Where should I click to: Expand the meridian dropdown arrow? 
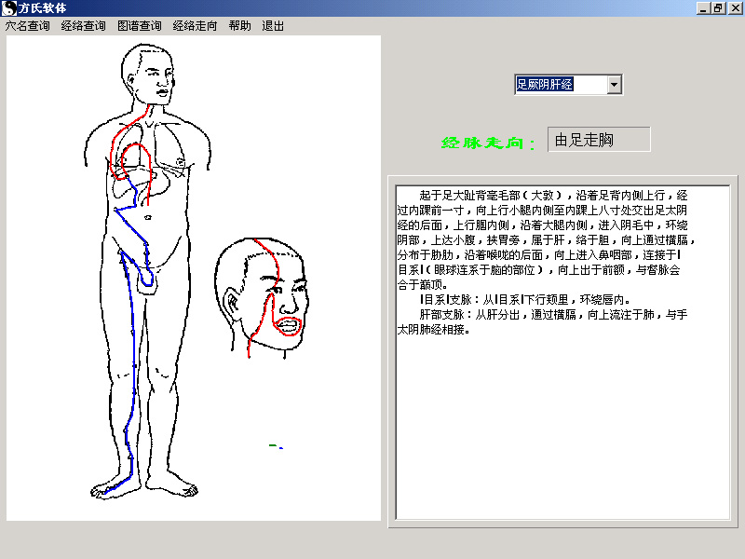tap(614, 85)
